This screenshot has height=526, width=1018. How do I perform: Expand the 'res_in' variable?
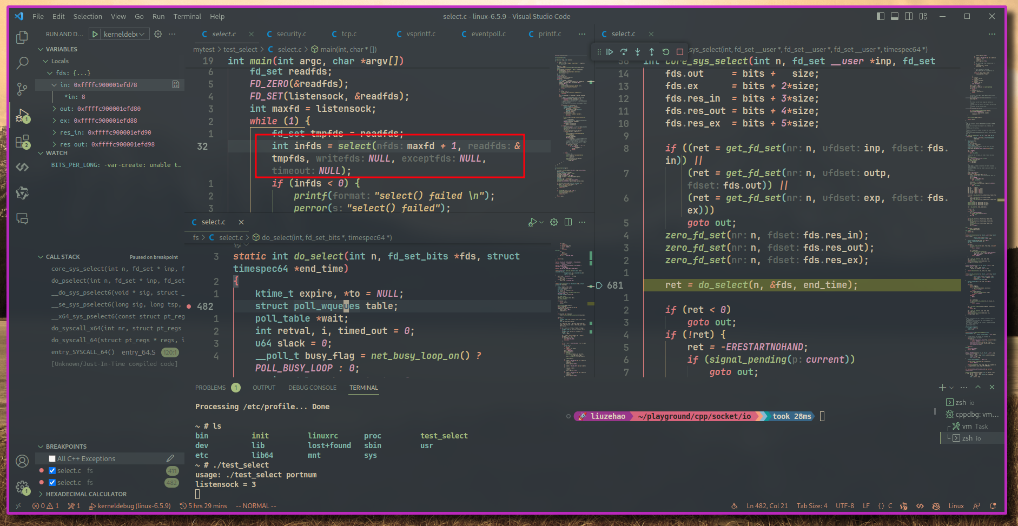tap(54, 132)
